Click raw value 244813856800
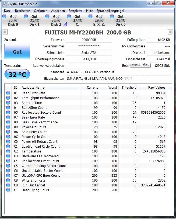The image size is (176, 219). (154, 151)
